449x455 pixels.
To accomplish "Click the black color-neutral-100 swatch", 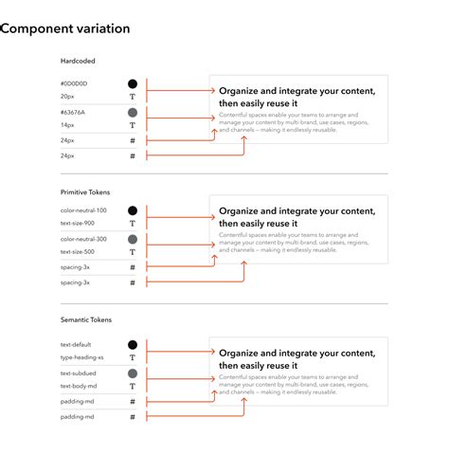I will coord(133,210).
